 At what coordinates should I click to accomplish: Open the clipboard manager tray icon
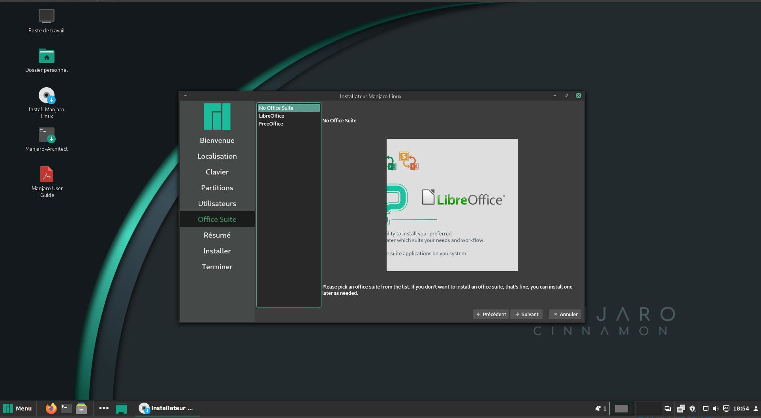point(681,409)
